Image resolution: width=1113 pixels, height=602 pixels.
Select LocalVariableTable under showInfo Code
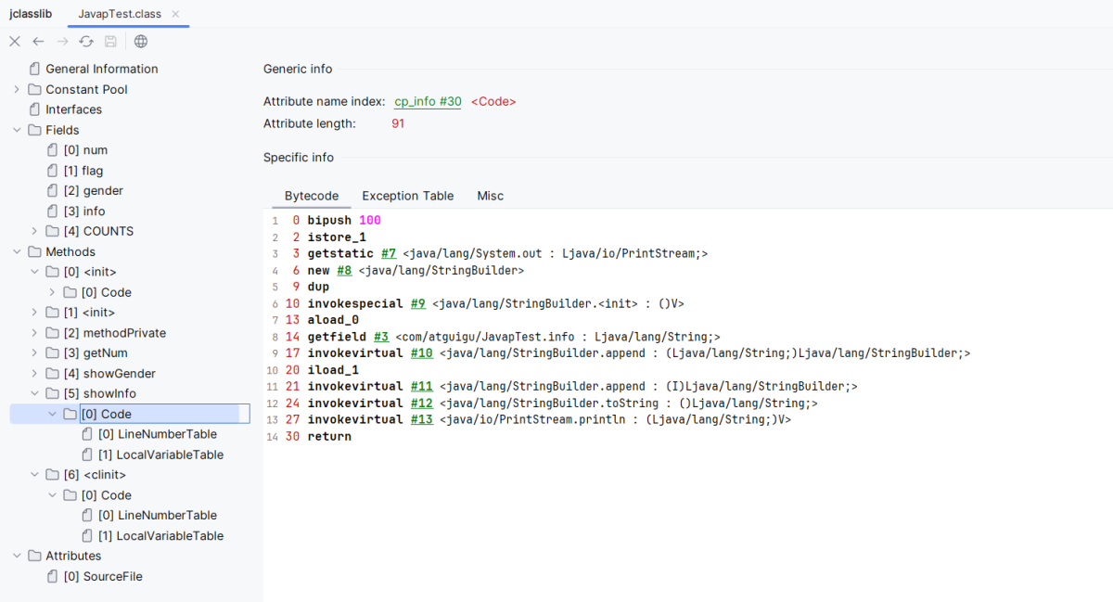[x=170, y=455]
